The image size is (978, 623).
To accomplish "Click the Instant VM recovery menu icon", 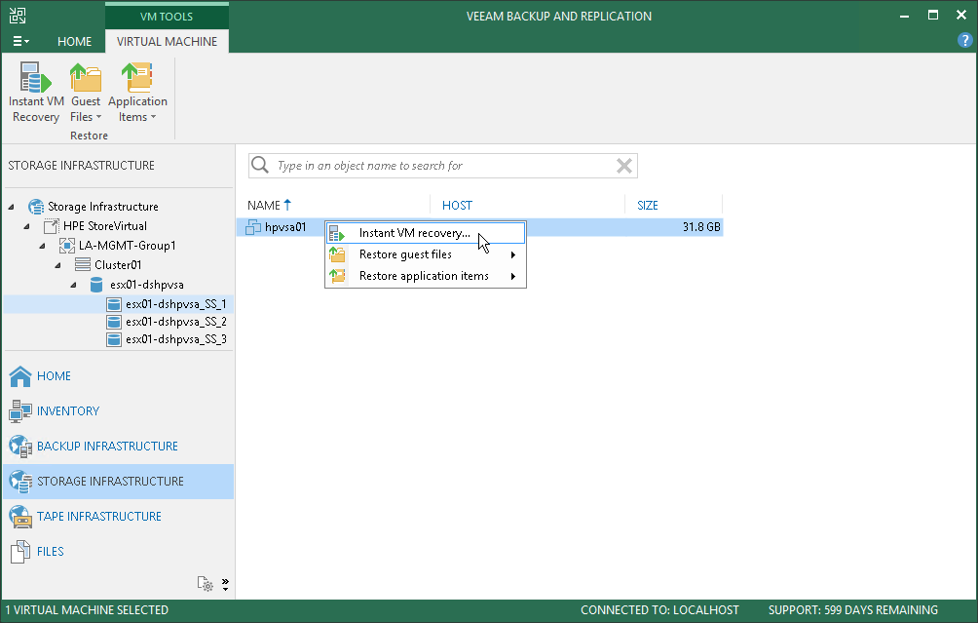I will (337, 233).
